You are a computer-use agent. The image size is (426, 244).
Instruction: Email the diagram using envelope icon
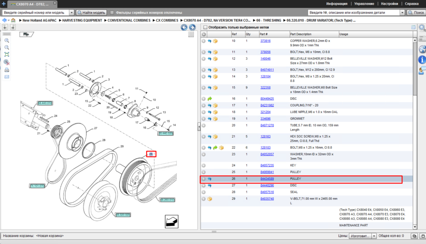pos(7,77)
